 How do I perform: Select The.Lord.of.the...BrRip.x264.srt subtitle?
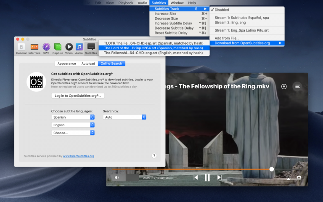point(154,48)
